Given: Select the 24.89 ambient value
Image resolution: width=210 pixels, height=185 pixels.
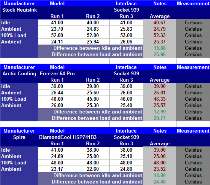Looking at the screenshot, I should (x=57, y=156).
